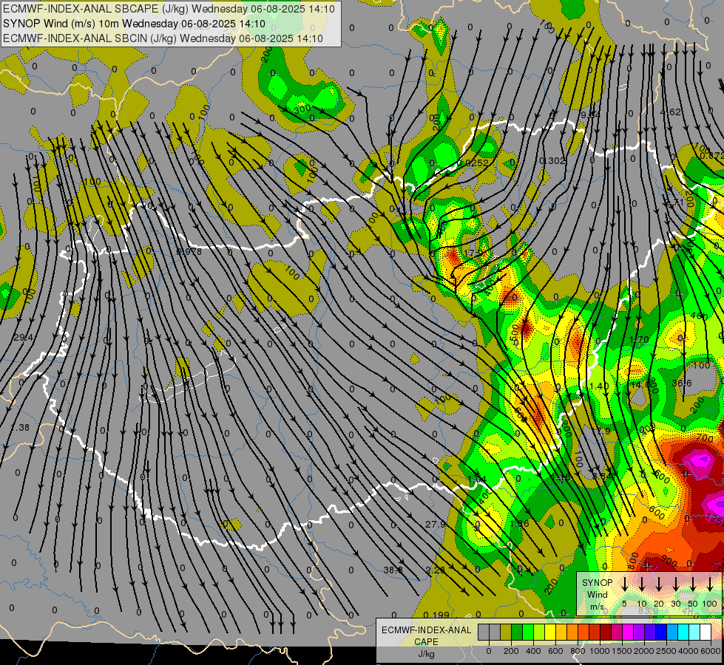Click the J/kg unit label

(426, 654)
